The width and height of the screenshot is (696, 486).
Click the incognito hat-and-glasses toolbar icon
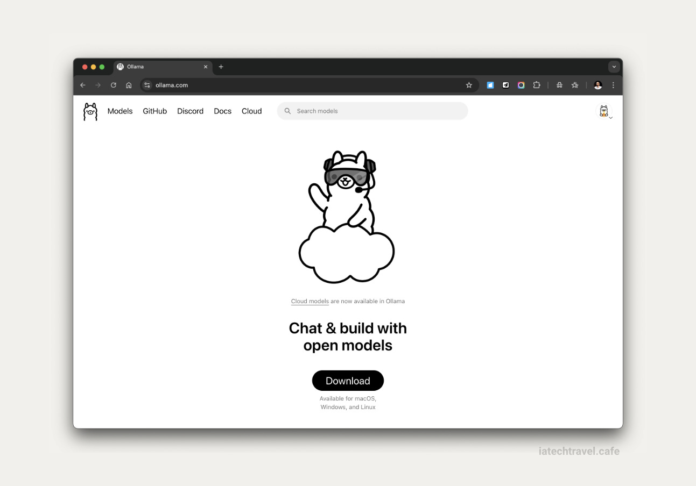tap(559, 85)
